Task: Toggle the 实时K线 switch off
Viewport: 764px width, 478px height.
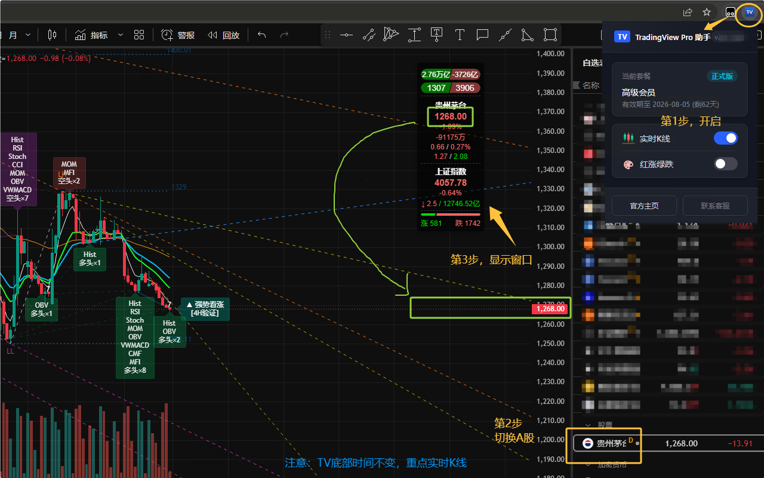Action: [x=726, y=139]
